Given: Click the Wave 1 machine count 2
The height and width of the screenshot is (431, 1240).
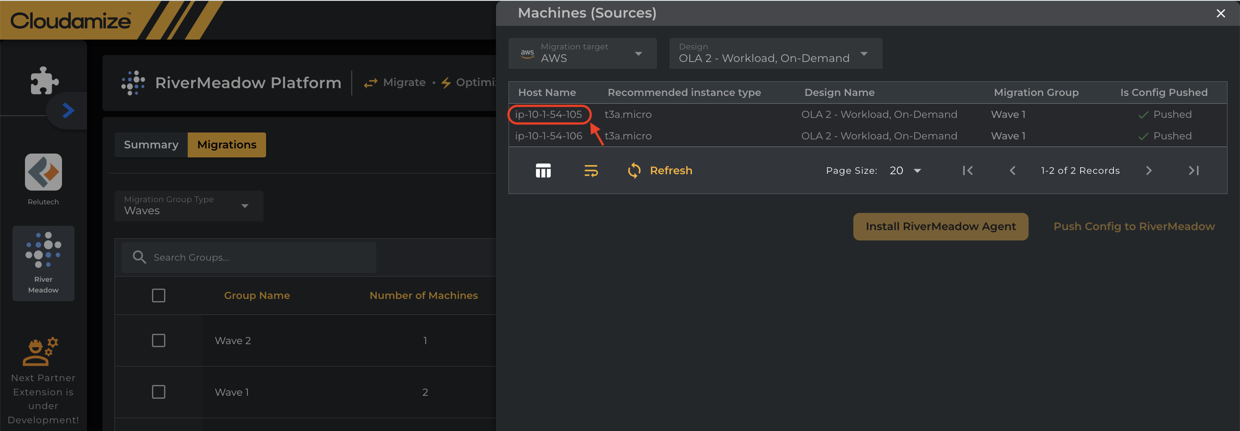Looking at the screenshot, I should click(425, 392).
